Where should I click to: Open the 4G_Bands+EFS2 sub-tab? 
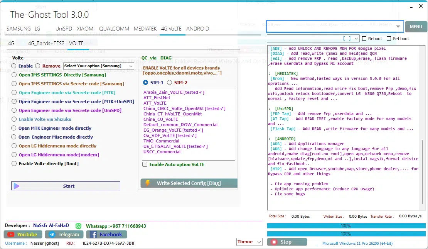pyautogui.click(x=46, y=44)
